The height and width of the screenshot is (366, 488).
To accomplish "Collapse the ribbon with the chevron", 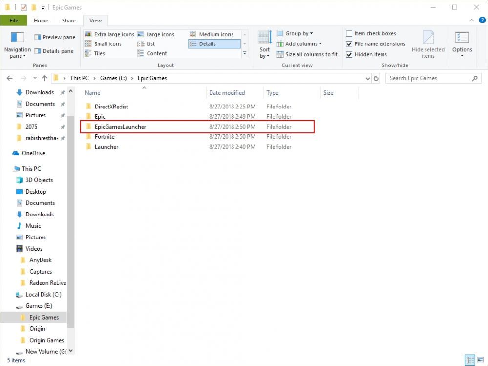I will pyautogui.click(x=471, y=20).
